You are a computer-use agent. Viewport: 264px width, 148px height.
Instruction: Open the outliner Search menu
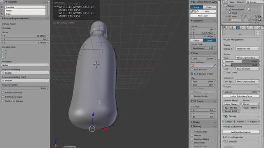(x=240, y=2)
